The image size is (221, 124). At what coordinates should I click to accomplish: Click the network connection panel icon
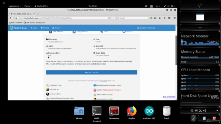(x=146, y=6)
